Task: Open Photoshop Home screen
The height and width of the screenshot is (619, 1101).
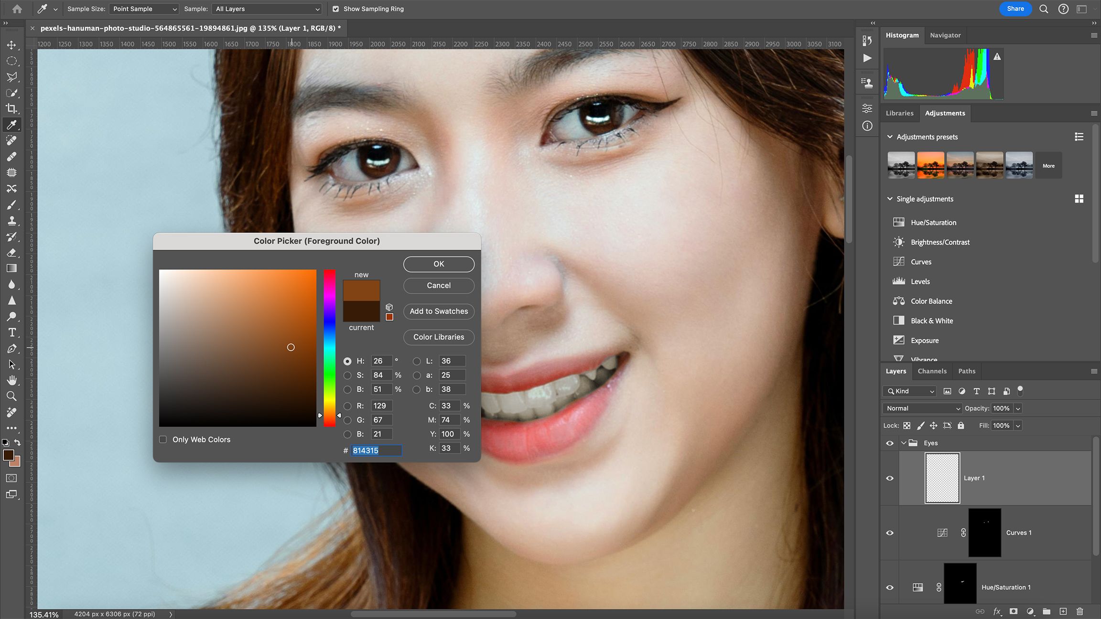Action: [x=17, y=9]
